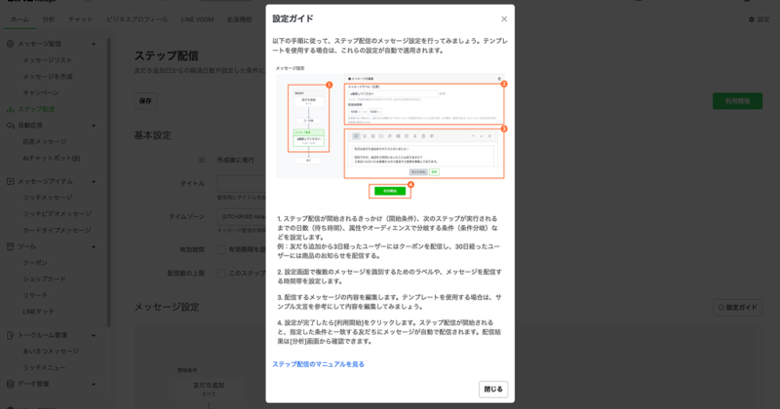Click the ステップ配信 tree icon in the sidebar
Screen dimensions: 780x409
10,109
